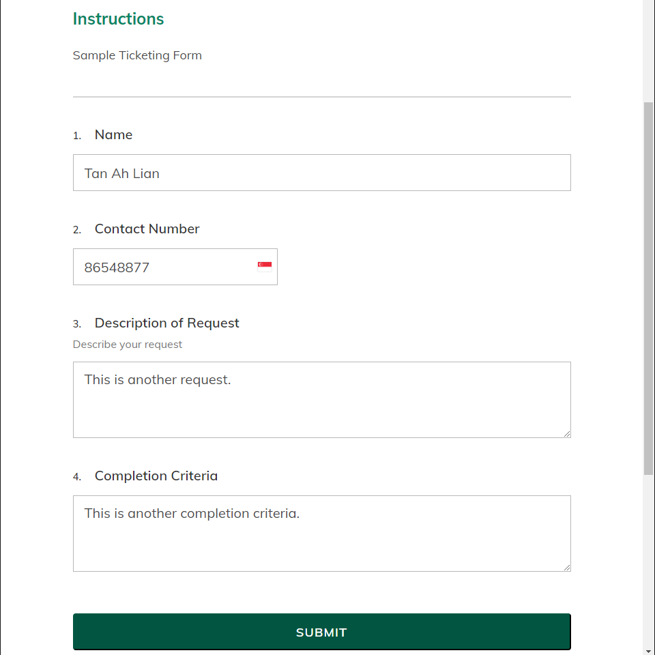655x655 pixels.
Task: Click the scrollbar down arrow
Action: [x=648, y=651]
